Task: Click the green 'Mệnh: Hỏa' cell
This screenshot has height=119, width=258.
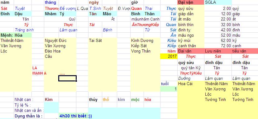Action: click(16, 35)
